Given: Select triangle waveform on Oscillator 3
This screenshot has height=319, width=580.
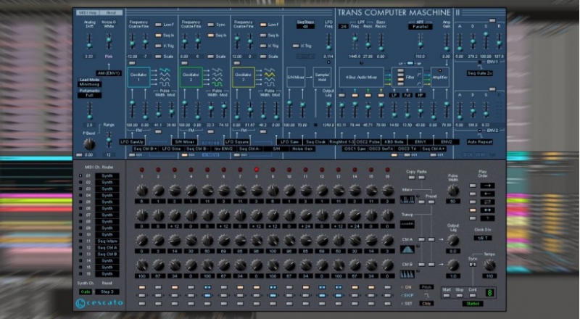Looking at the screenshot, I should click(270, 75).
